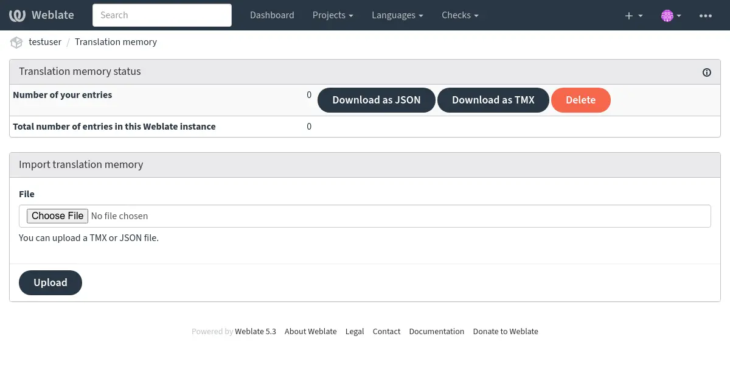Go to Dashboard
Image resolution: width=730 pixels, height=378 pixels.
click(x=272, y=15)
